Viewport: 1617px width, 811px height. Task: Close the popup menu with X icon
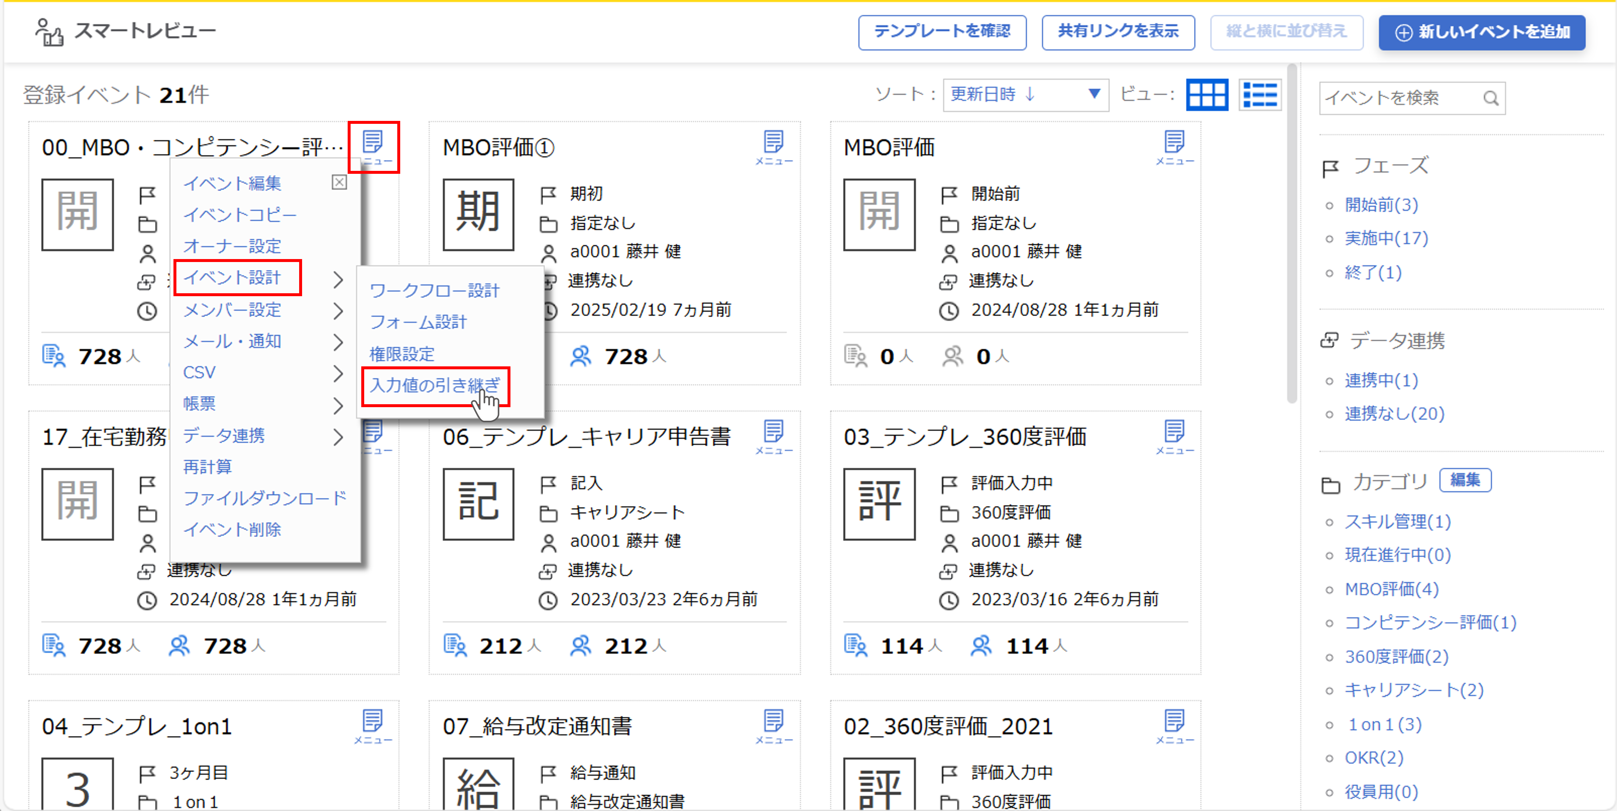(339, 182)
